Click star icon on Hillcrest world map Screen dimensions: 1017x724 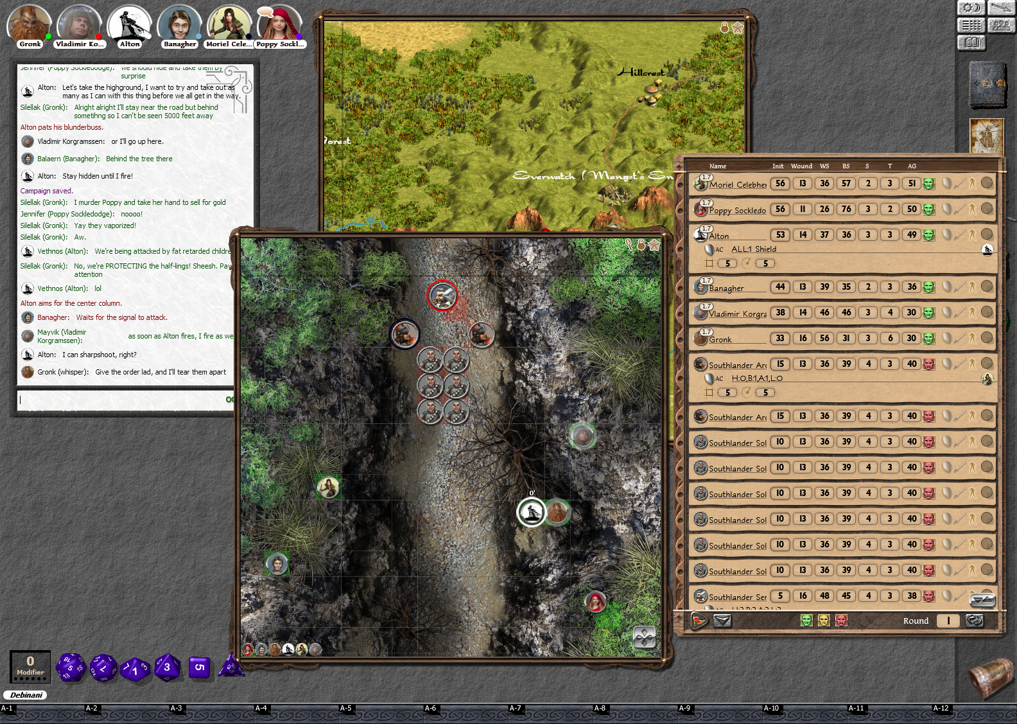tap(738, 28)
